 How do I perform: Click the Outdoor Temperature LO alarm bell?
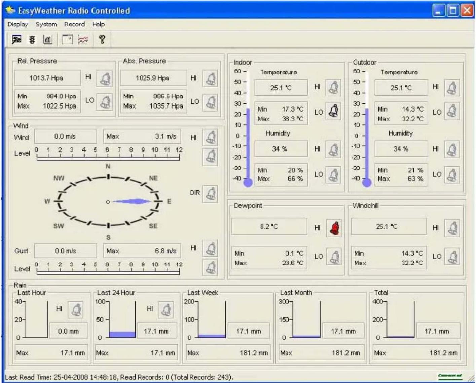[452, 111]
